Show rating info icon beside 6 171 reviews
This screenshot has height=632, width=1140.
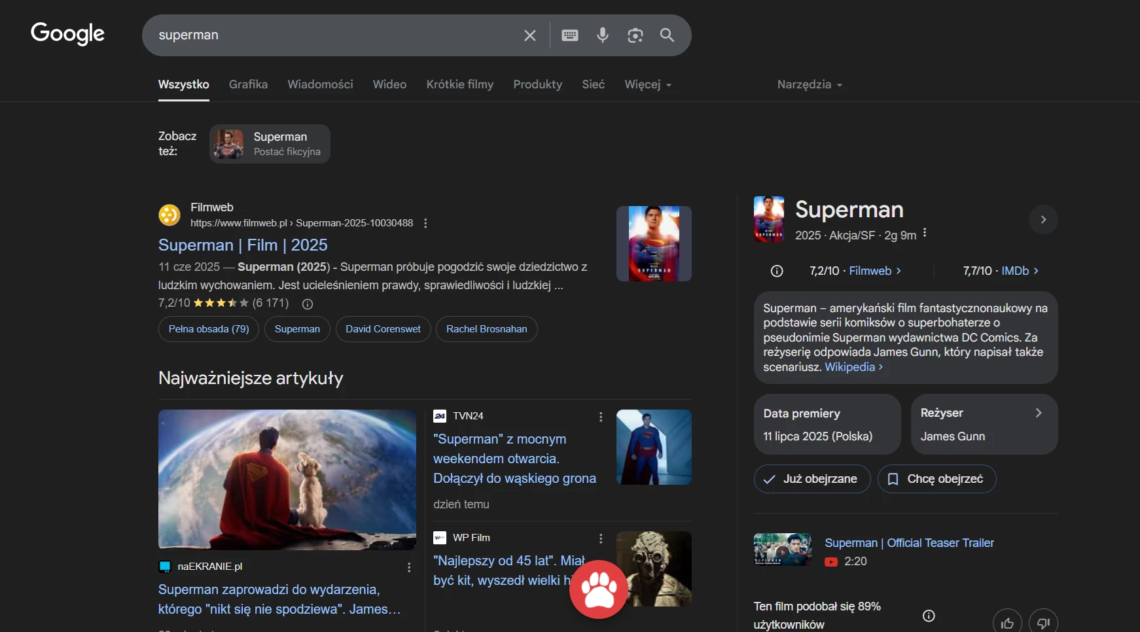point(308,304)
